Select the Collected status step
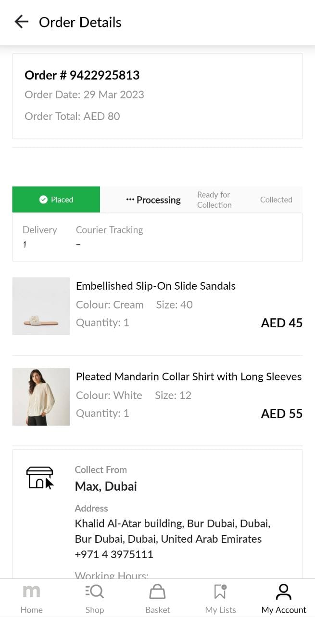The image size is (315, 617). click(276, 200)
